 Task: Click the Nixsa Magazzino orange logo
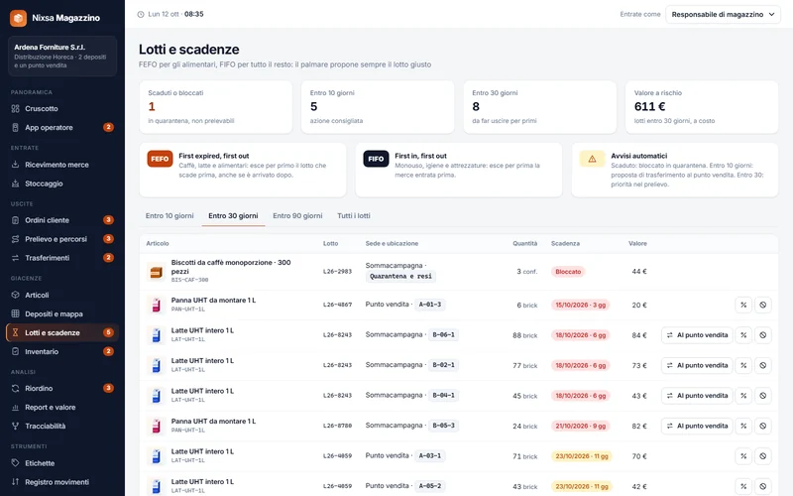tap(18, 18)
